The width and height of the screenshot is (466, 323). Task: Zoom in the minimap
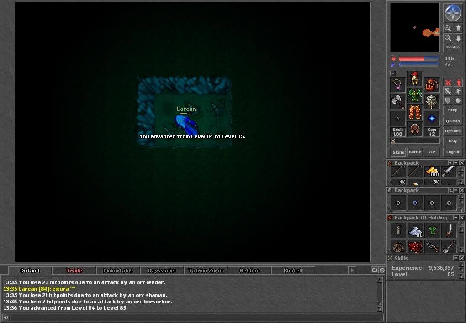coord(448,38)
